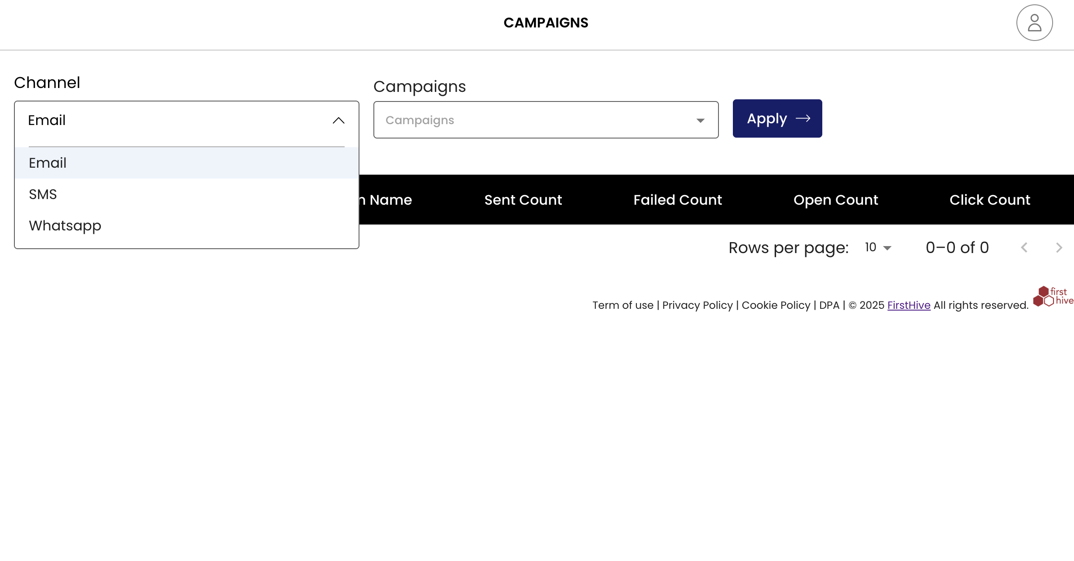Open the user profile avatar icon

click(1034, 23)
